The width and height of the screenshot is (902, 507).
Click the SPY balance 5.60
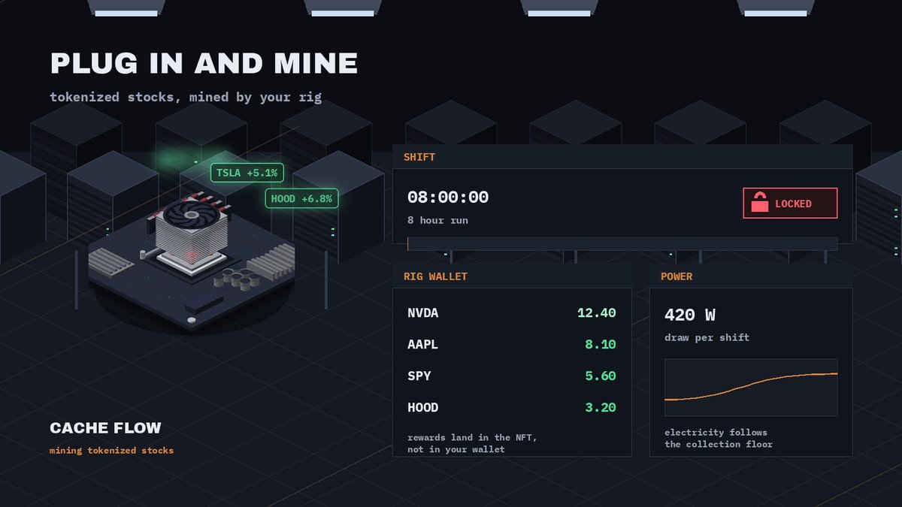coord(601,376)
